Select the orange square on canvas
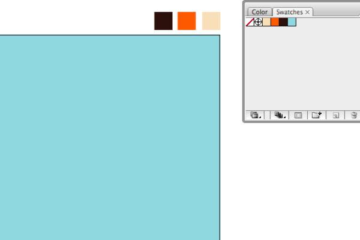360x240 pixels. coord(187,21)
